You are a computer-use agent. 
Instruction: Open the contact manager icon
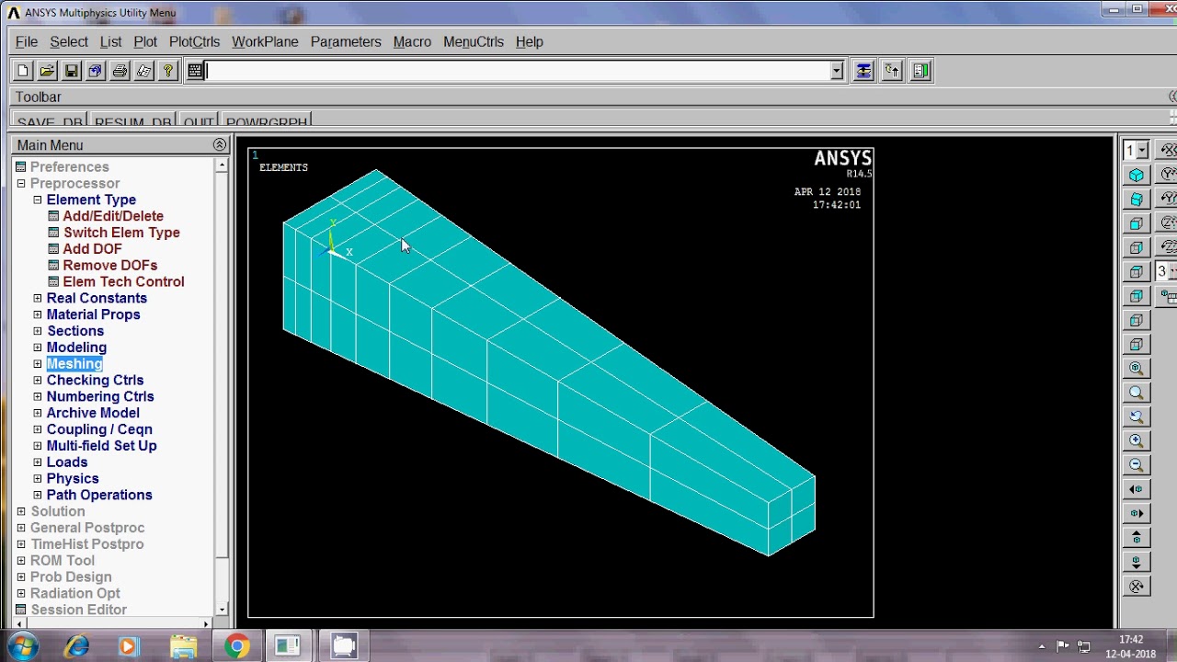pos(920,71)
